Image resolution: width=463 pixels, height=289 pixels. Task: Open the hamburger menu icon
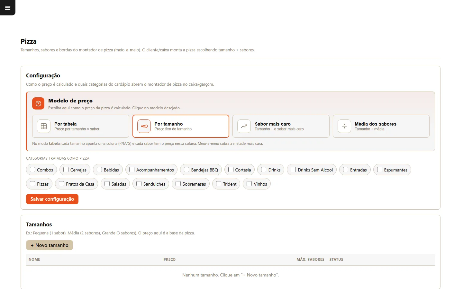click(x=8, y=8)
